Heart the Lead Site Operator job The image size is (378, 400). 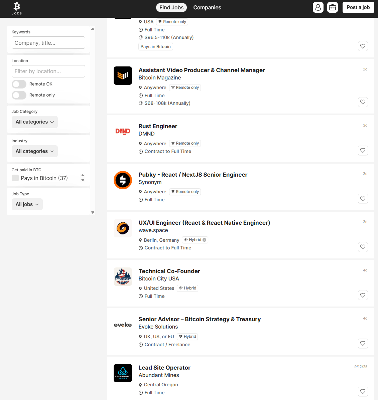tap(363, 391)
